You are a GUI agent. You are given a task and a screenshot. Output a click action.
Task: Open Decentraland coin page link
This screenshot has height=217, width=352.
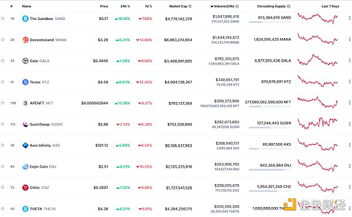click(x=48, y=40)
